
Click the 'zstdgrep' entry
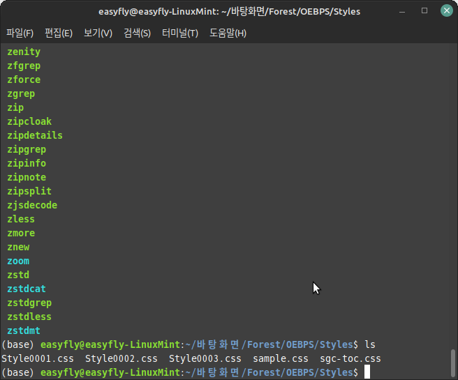click(29, 303)
